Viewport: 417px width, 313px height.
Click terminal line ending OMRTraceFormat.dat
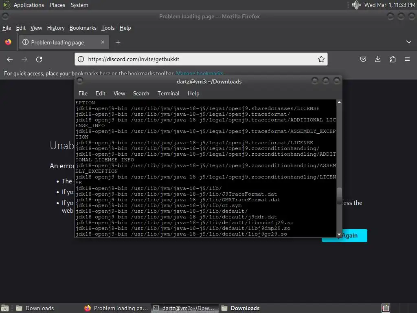[x=178, y=200]
